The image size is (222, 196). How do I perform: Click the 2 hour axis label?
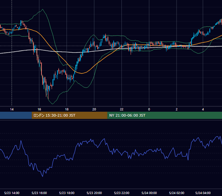[x=177, y=109]
